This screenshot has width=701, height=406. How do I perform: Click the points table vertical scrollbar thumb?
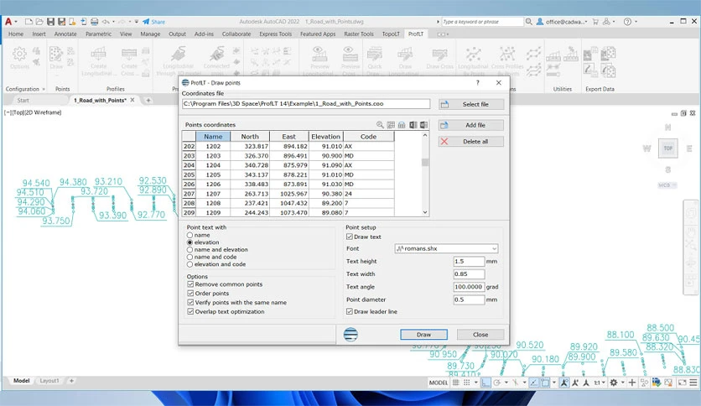425,162
